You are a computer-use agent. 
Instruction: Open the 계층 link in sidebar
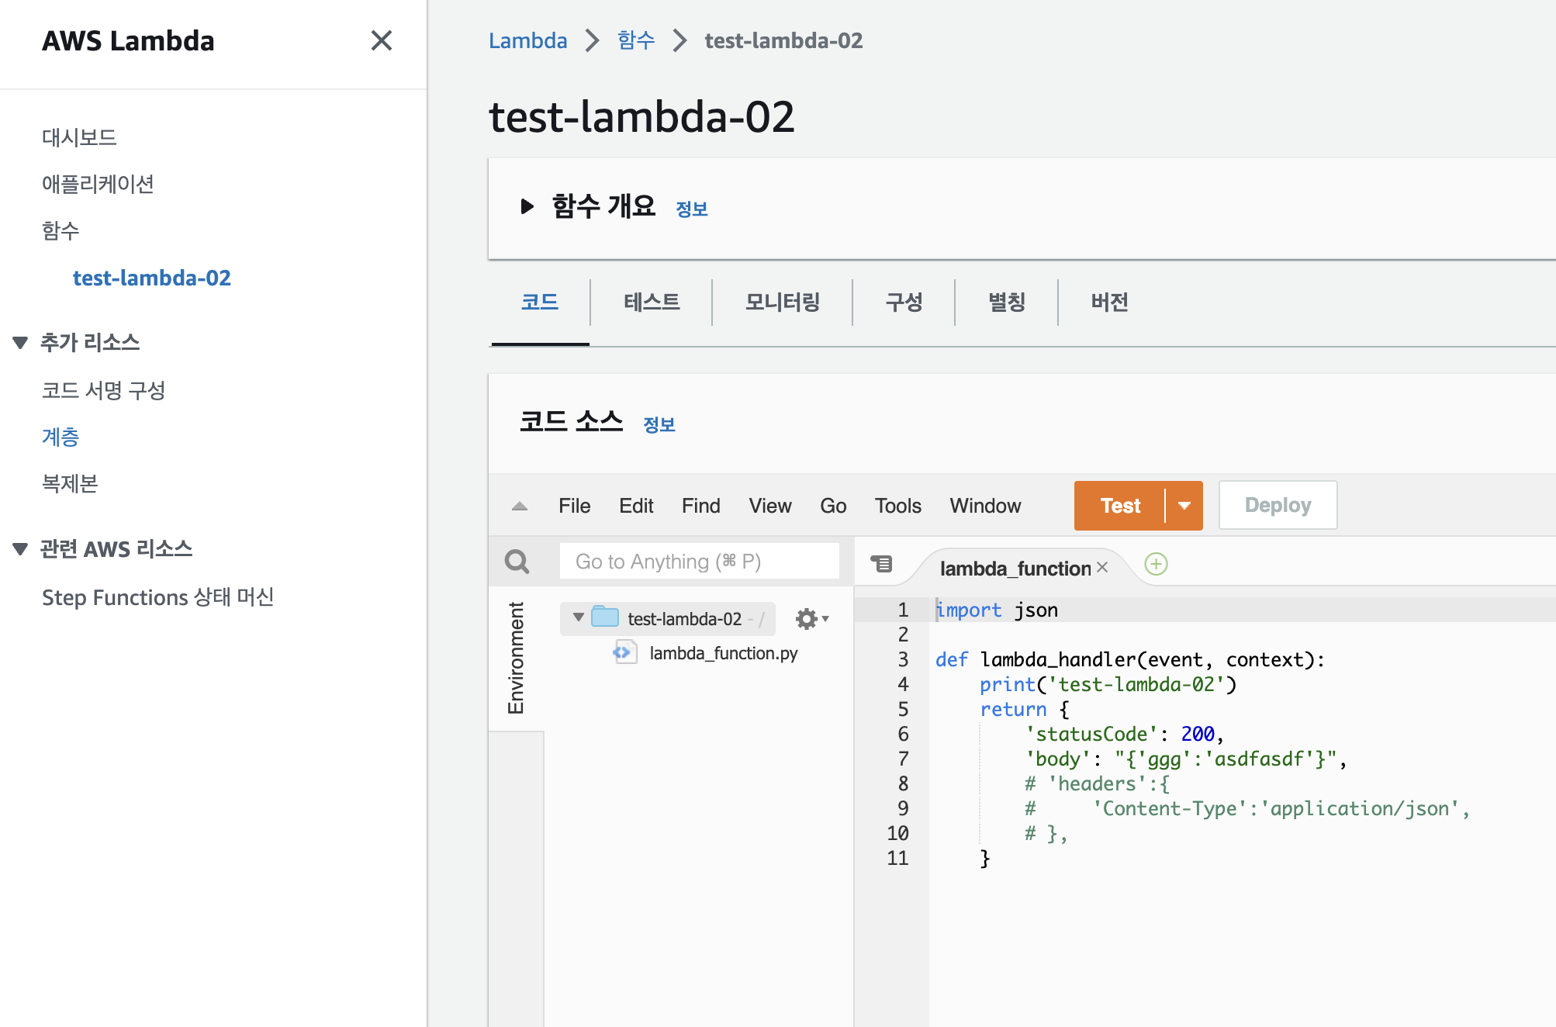pos(61,437)
